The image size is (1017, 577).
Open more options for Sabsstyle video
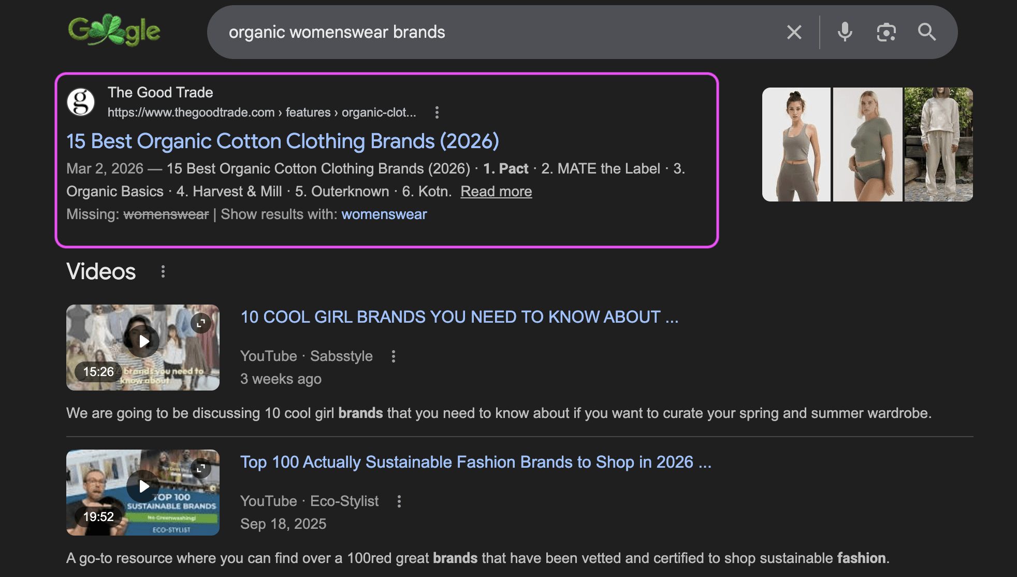tap(394, 356)
